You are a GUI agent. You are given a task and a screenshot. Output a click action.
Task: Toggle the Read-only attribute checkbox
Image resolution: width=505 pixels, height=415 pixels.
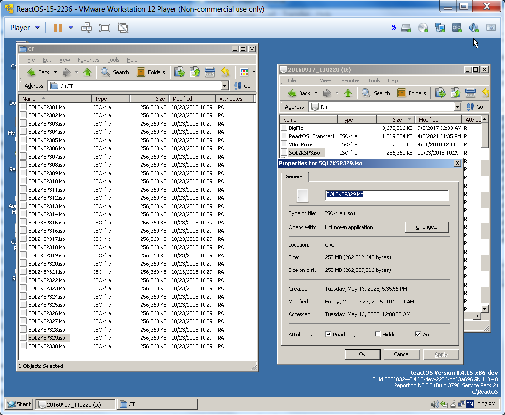(328, 335)
